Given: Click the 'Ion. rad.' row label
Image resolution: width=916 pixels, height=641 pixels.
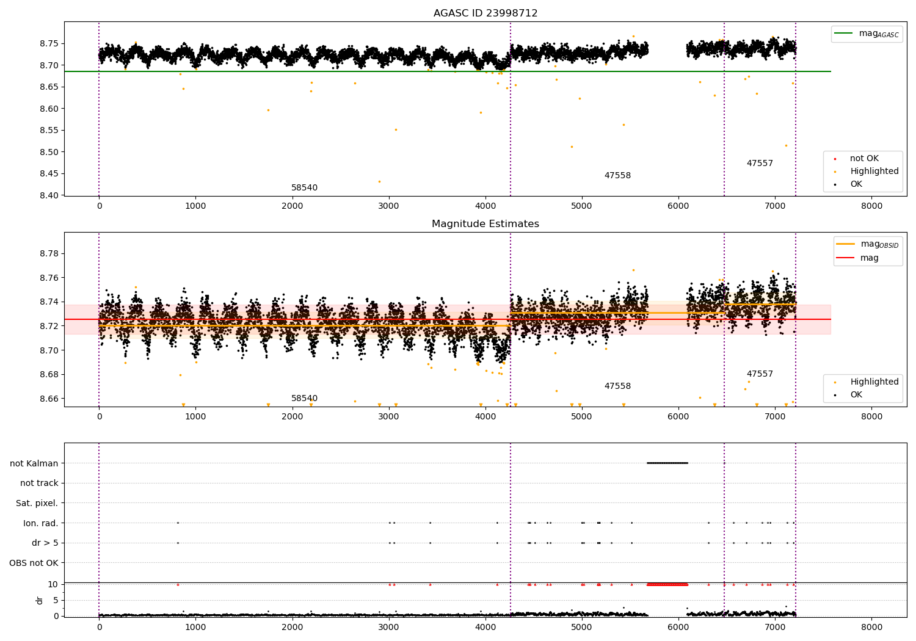Looking at the screenshot, I should tap(41, 524).
